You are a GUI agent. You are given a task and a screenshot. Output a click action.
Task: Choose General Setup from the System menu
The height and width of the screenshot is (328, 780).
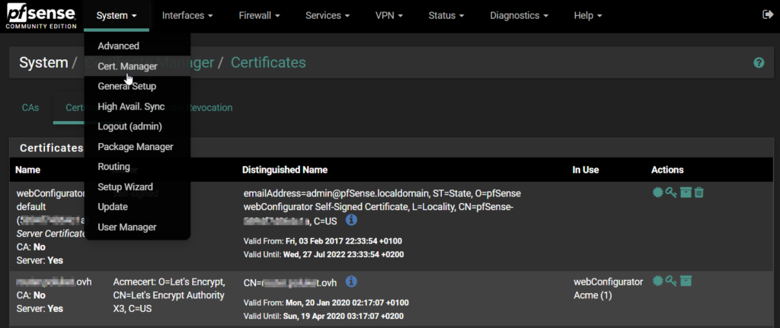click(x=137, y=87)
